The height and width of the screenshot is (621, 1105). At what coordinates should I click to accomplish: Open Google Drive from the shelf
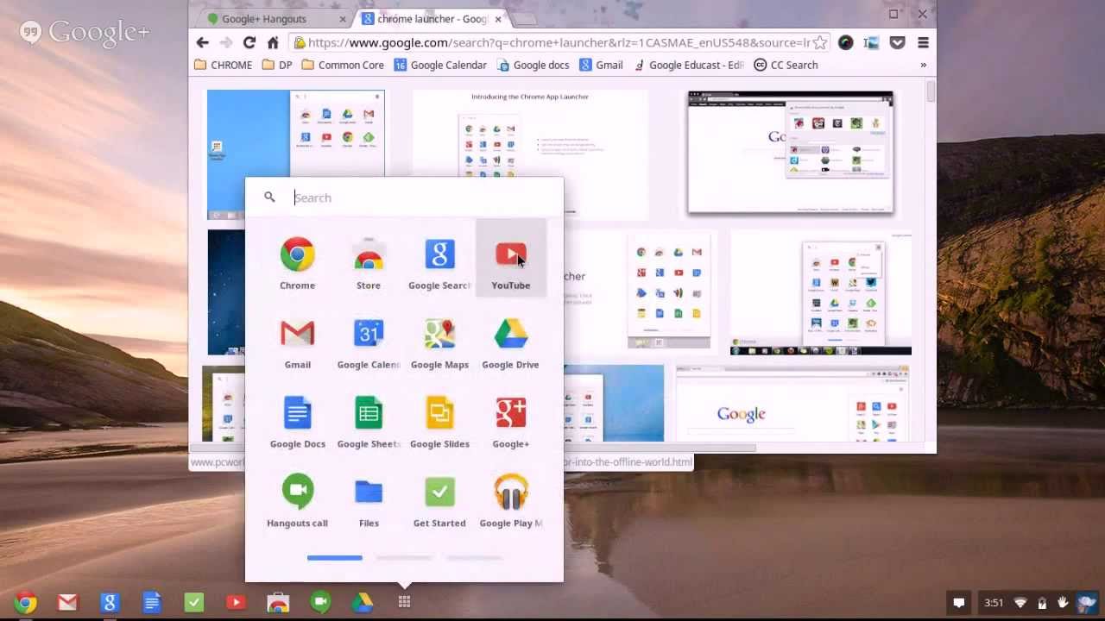(x=362, y=603)
